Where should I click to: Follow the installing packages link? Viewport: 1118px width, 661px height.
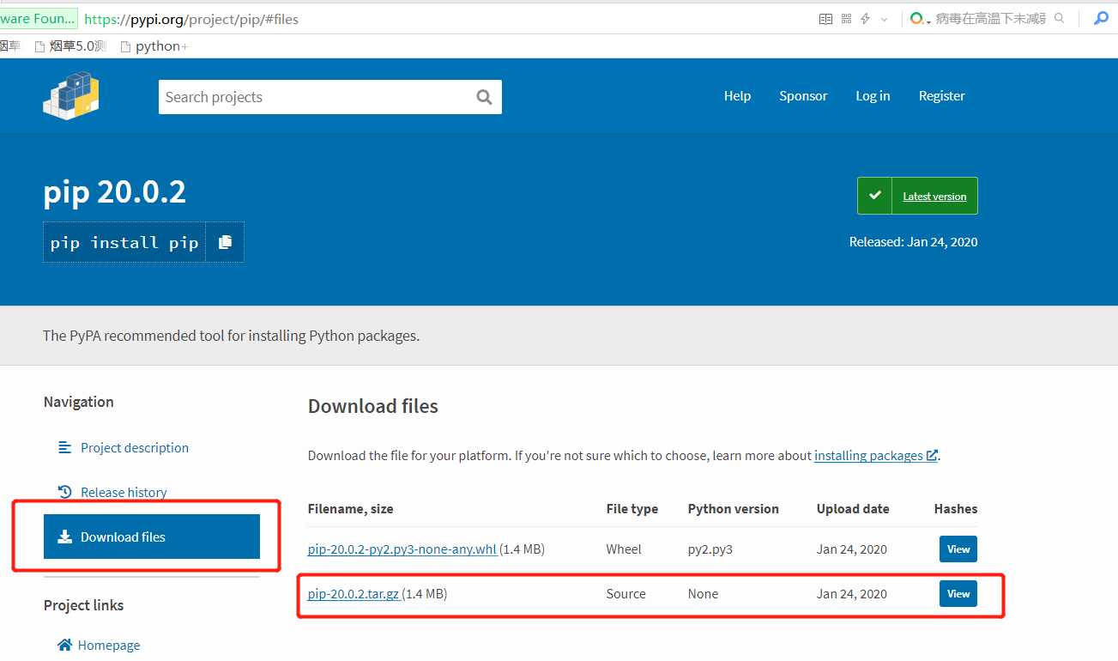click(868, 455)
